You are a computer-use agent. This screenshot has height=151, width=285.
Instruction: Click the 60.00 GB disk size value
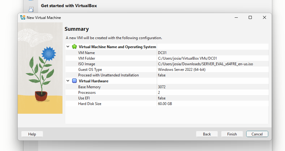[x=165, y=104]
